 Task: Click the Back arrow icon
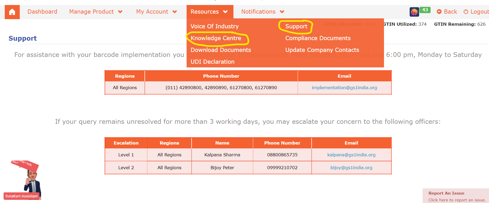(x=439, y=12)
